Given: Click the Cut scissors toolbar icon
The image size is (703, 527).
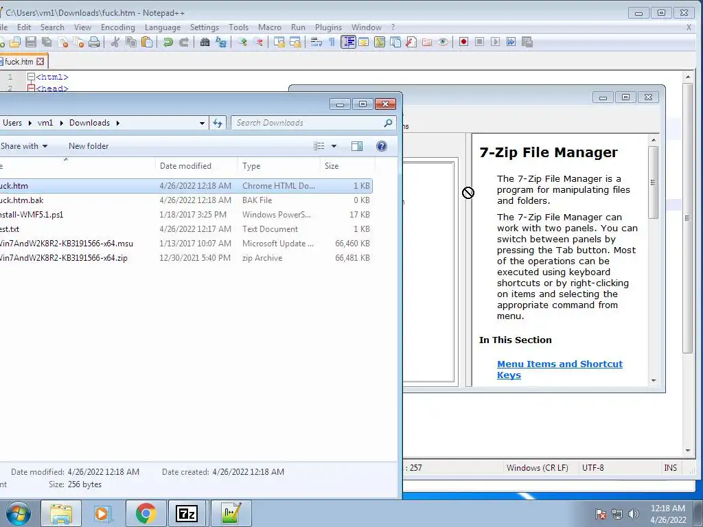Looking at the screenshot, I should coord(115,42).
